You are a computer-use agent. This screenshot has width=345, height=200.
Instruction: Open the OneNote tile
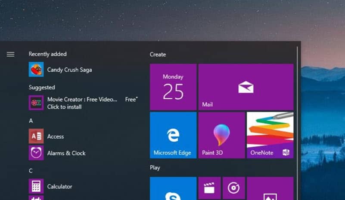click(270, 135)
